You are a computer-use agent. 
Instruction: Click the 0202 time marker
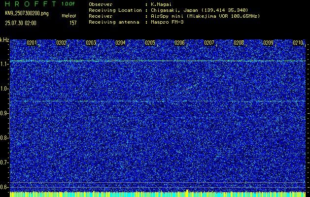tap(61, 43)
